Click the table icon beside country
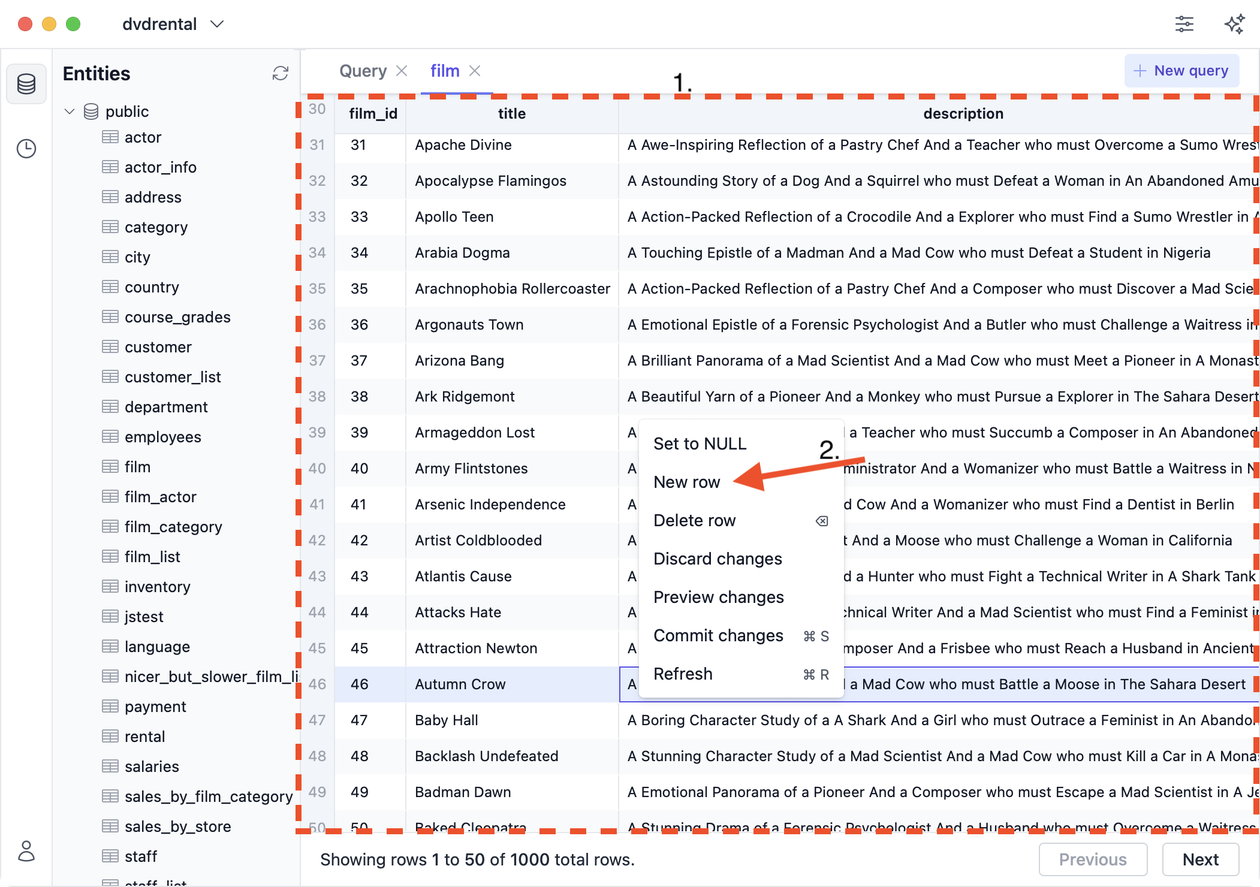This screenshot has width=1260, height=887. (x=110, y=286)
